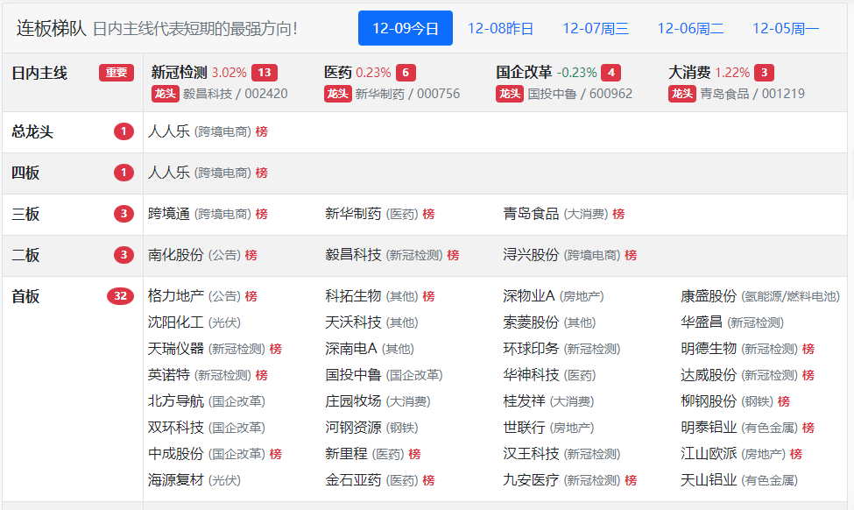Open stock 天沃科技 (其他)

pyautogui.click(x=353, y=322)
